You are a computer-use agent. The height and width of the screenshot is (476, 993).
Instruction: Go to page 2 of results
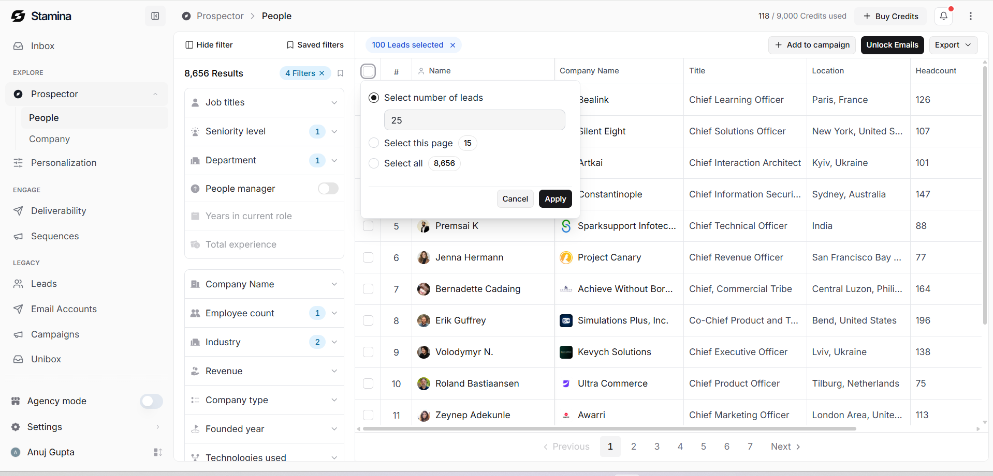coord(634,447)
